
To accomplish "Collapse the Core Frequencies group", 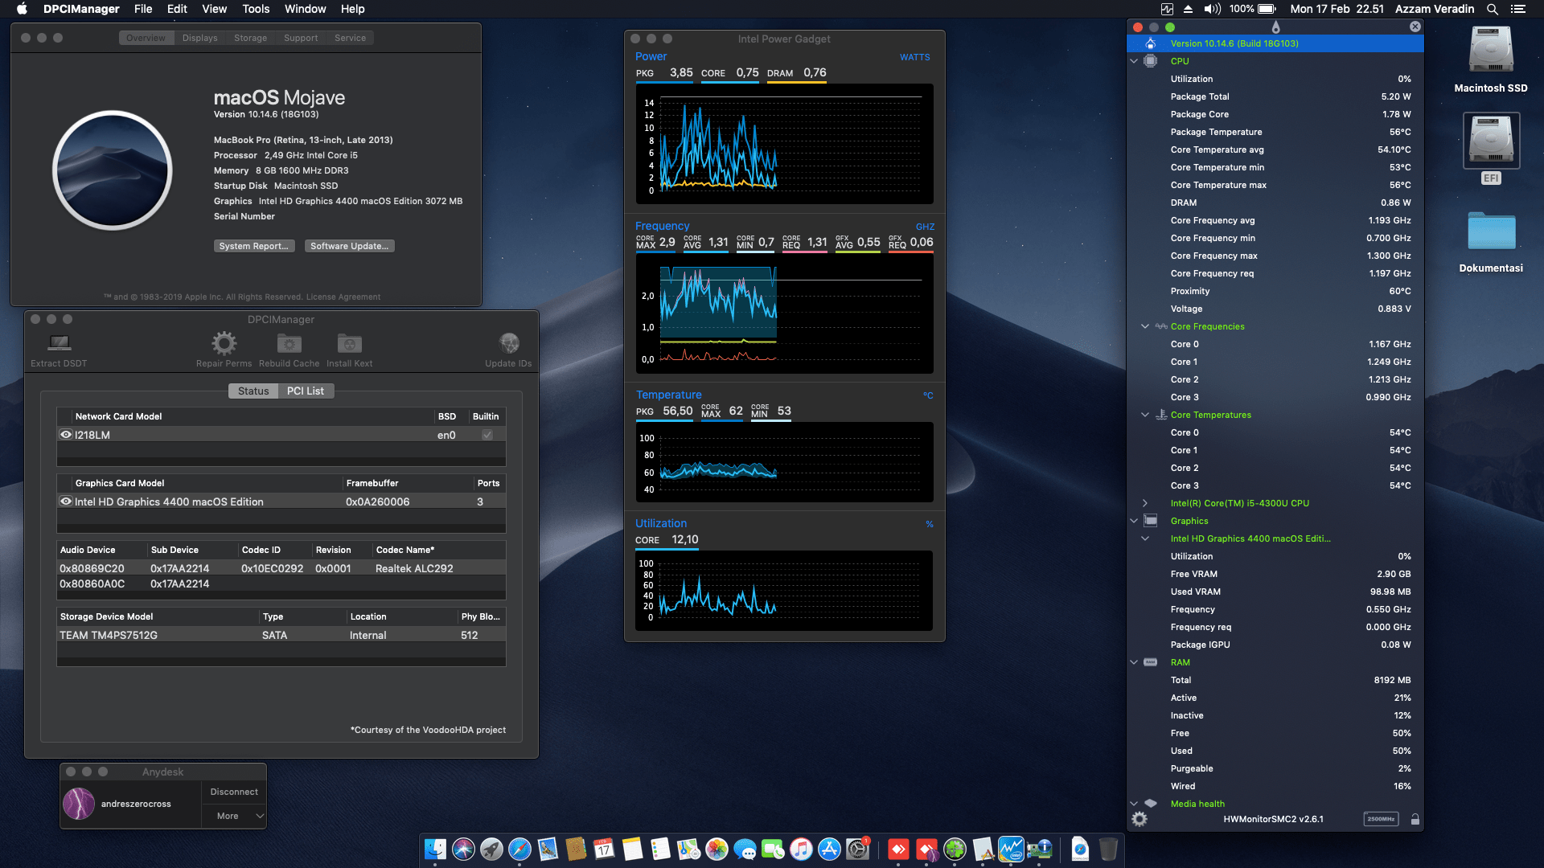I will pyautogui.click(x=1145, y=326).
